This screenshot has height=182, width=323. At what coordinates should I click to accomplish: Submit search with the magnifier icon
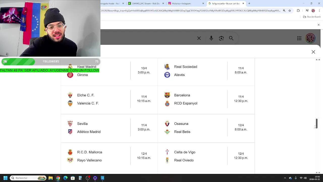tap(231, 38)
